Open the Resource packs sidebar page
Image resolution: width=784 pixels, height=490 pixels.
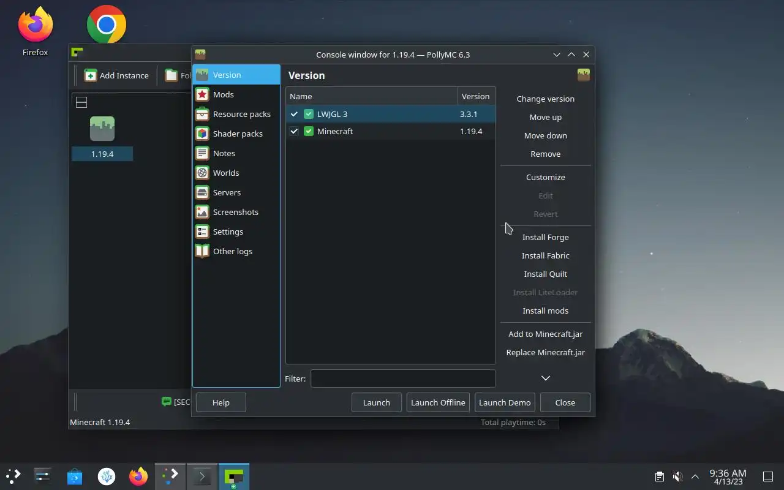click(x=236, y=114)
